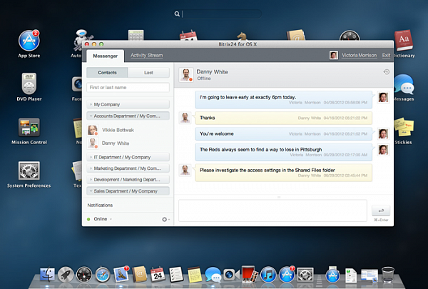Click the send message arrow button

click(381, 211)
